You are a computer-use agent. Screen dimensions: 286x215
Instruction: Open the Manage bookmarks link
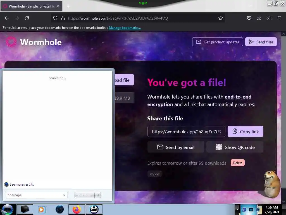pos(125,28)
